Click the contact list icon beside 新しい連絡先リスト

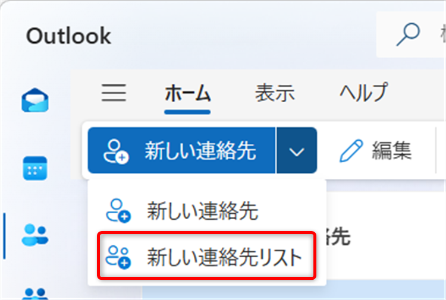click(x=118, y=257)
